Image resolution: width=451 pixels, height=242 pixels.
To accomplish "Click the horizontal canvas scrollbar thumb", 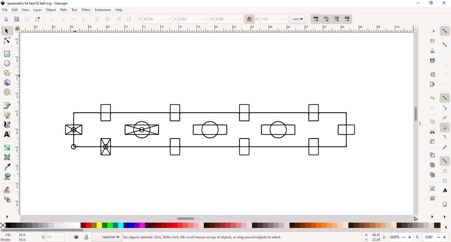I will click(x=186, y=219).
